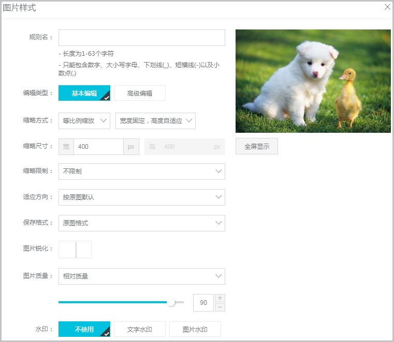Click the 全屏显示 button
Viewport: 394px width, 342px height.
(x=257, y=146)
